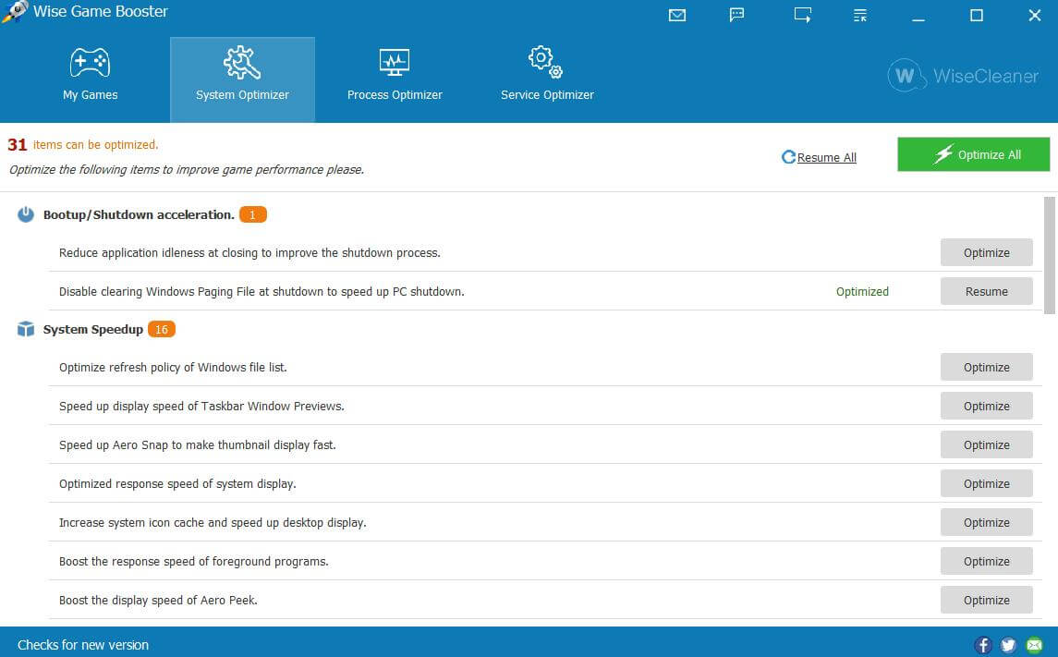Optimize Taskbar Window Previews speed
Viewport: 1058px width, 657px height.
[x=987, y=406]
